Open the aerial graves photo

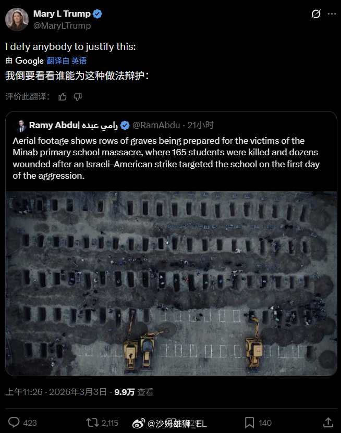click(171, 283)
